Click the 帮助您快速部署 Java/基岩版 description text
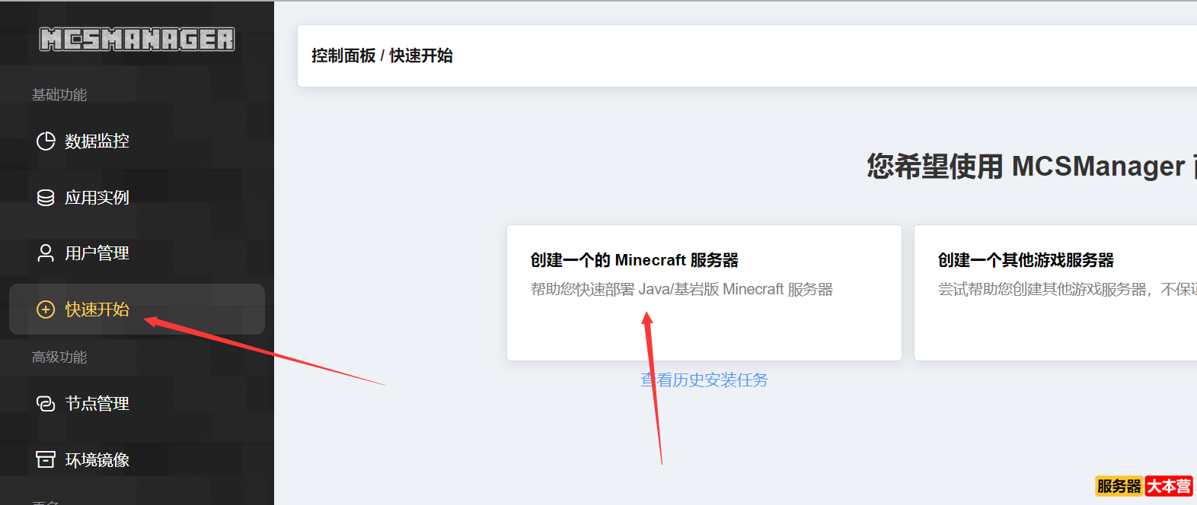Image resolution: width=1197 pixels, height=505 pixels. coord(681,289)
